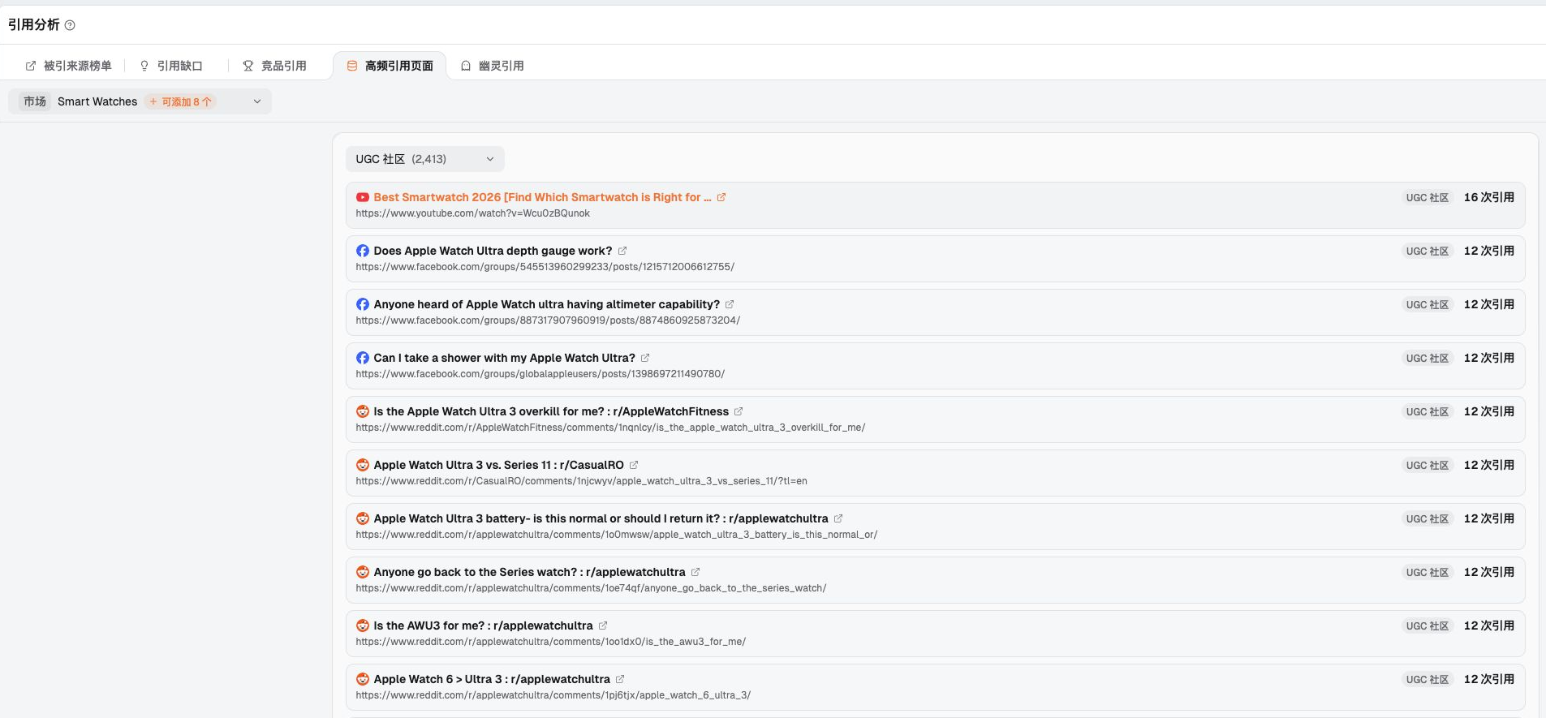This screenshot has height=718, width=1546.
Task: Switch to the 被引来源榜单 tab
Action: (x=69, y=66)
